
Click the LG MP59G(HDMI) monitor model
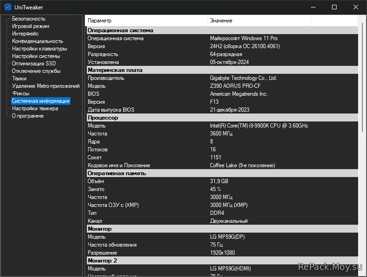pos(230,269)
